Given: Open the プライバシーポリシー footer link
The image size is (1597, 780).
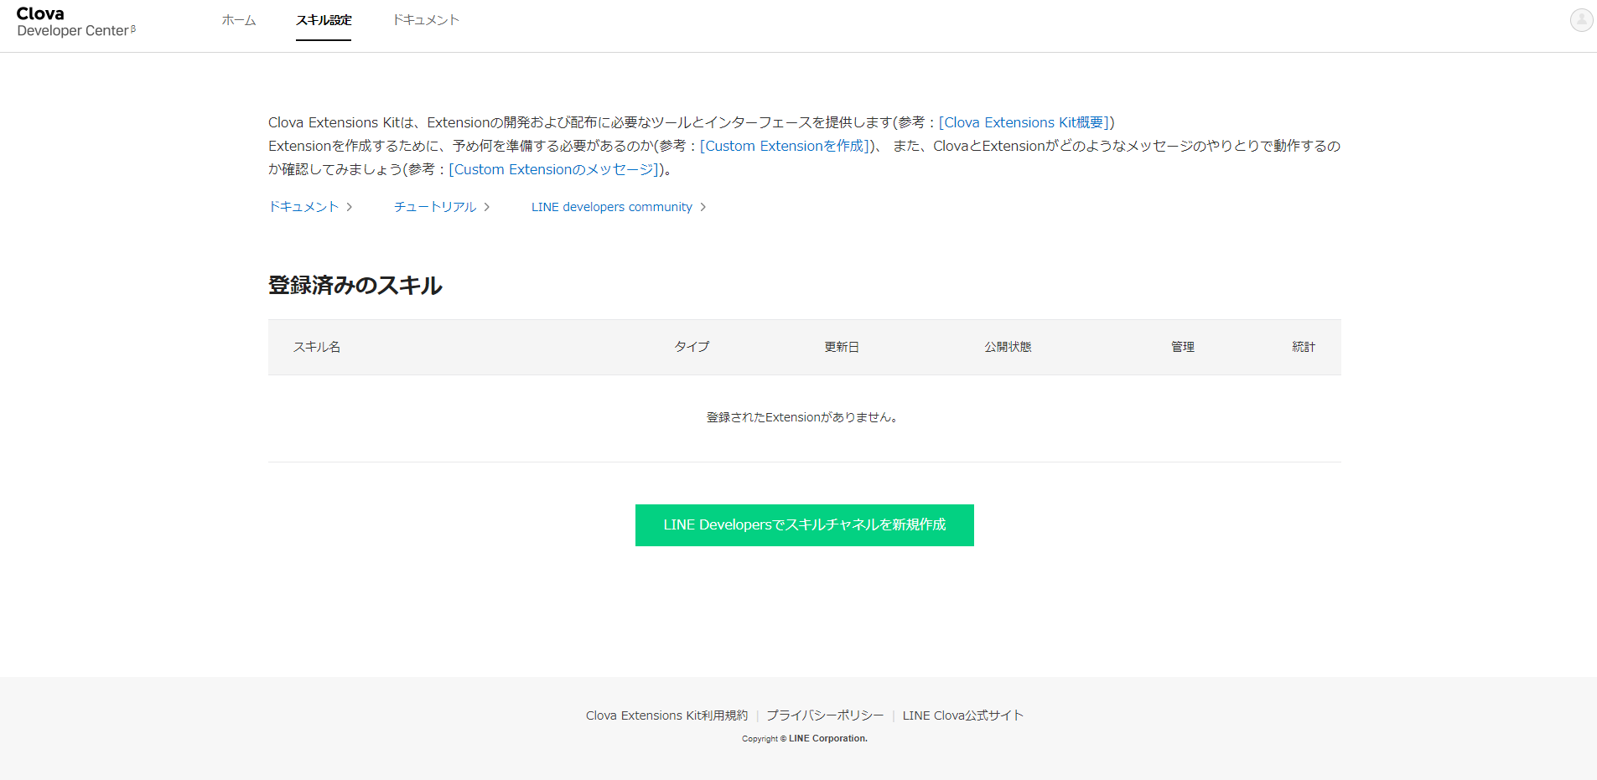Looking at the screenshot, I should (x=825, y=715).
